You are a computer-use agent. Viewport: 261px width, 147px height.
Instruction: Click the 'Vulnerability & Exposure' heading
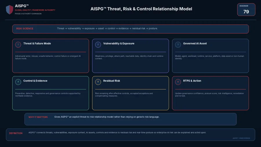119,44
